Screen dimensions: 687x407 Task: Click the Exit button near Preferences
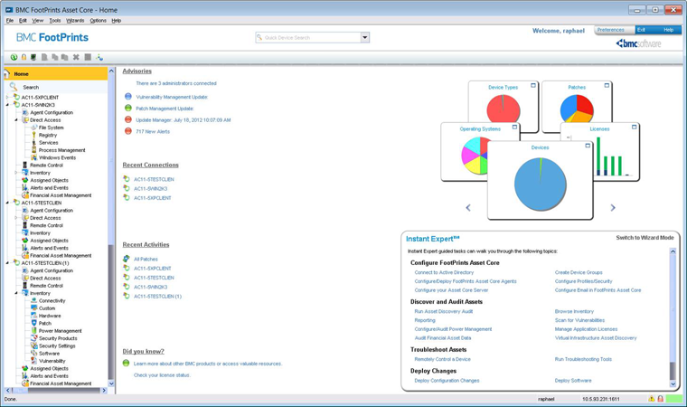[641, 30]
